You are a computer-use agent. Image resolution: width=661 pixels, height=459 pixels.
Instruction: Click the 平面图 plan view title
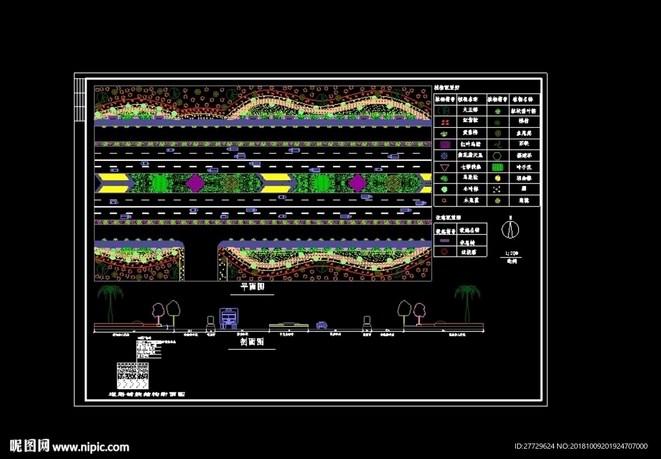[252, 287]
